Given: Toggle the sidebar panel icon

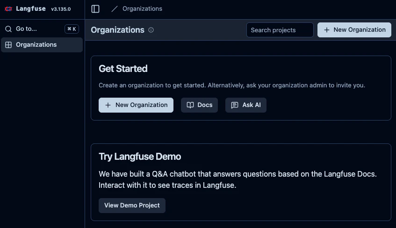Looking at the screenshot, I should (95, 9).
